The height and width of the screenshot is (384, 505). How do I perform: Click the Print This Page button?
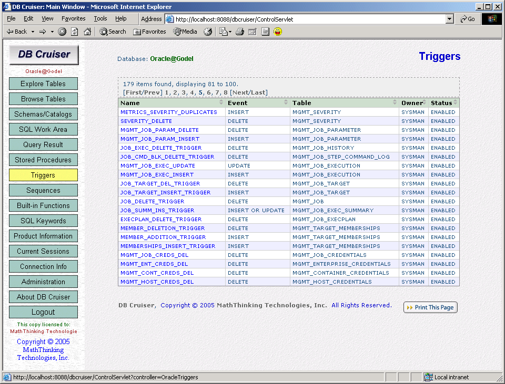click(x=430, y=307)
